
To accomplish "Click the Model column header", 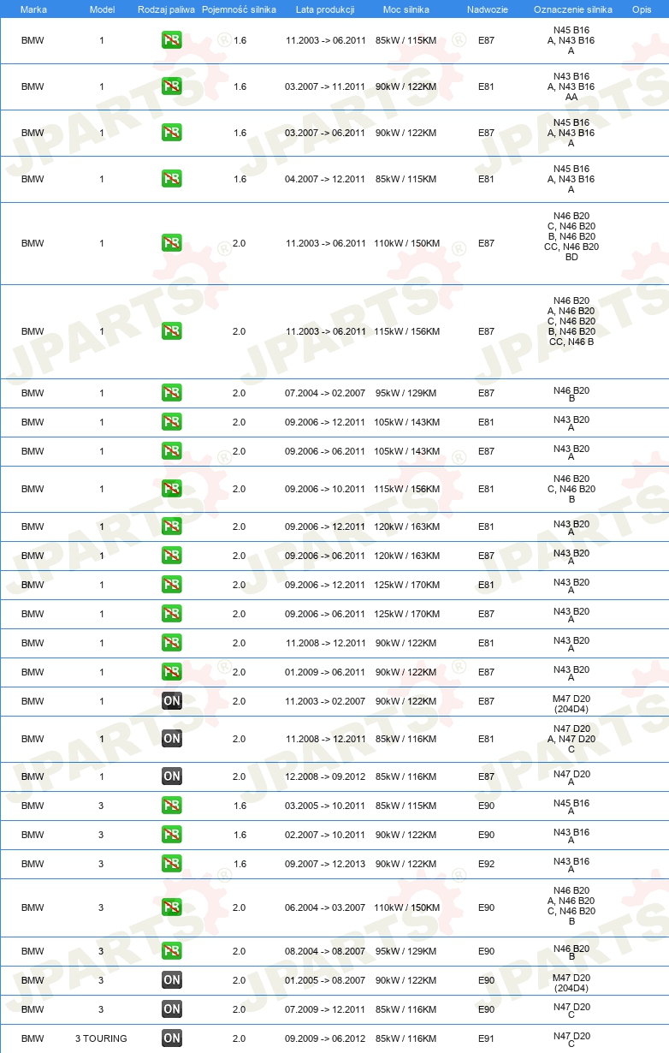I will point(102,9).
